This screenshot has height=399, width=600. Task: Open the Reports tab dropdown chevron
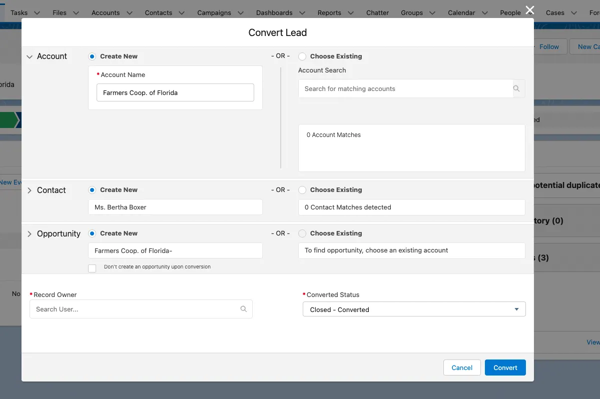[x=350, y=13]
